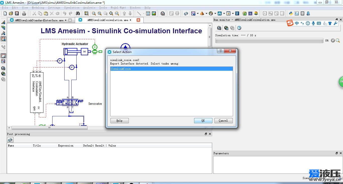Click start run icon in Run monitor
The height and width of the screenshot is (184, 343).
tap(226, 28)
